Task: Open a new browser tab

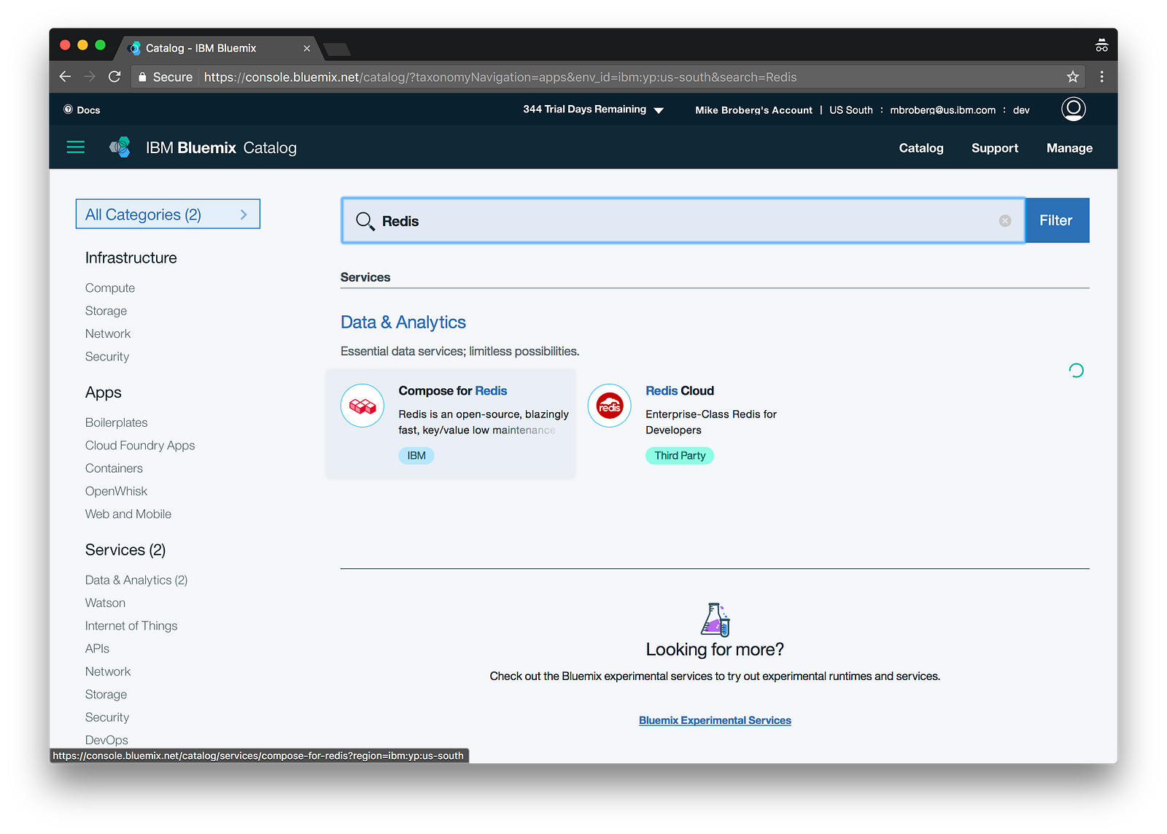Action: 337,49
